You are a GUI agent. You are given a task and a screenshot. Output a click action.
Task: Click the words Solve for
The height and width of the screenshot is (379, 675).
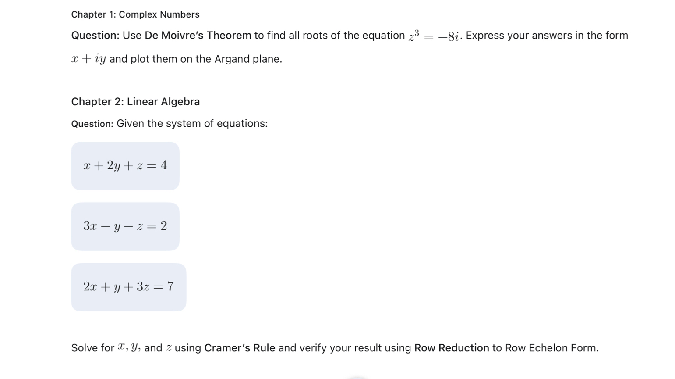[x=92, y=348]
